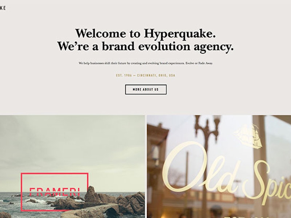This screenshot has width=291, height=218.
Task: Click the gold EST. 1986 location text
Action: point(146,76)
